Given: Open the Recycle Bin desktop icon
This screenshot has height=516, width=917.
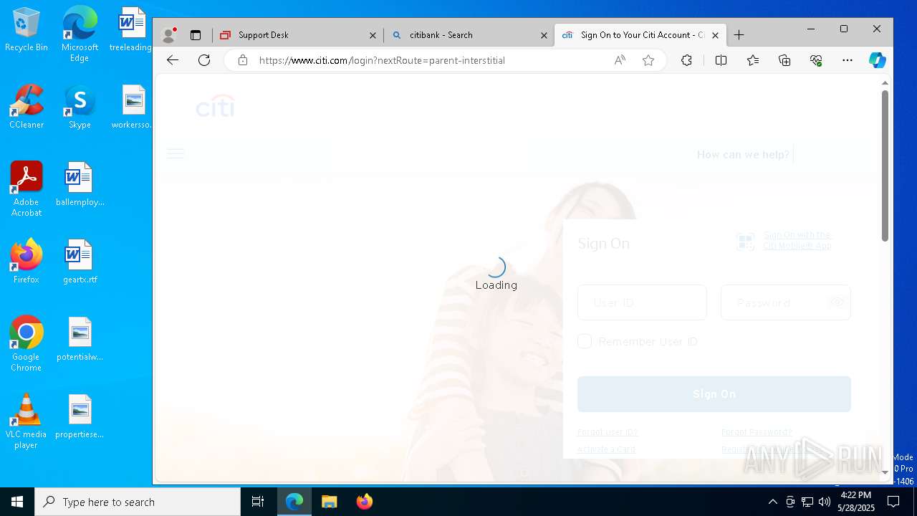Looking at the screenshot, I should click(x=27, y=30).
